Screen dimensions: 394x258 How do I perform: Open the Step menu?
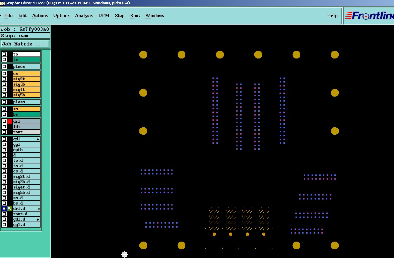pyautogui.click(x=120, y=16)
